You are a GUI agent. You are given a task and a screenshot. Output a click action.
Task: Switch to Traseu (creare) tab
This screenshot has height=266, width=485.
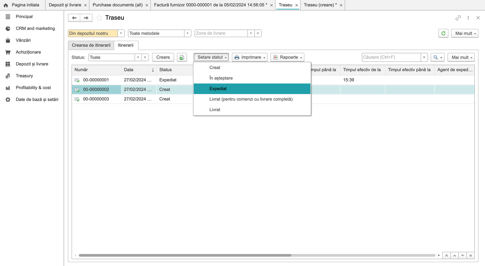click(320, 5)
